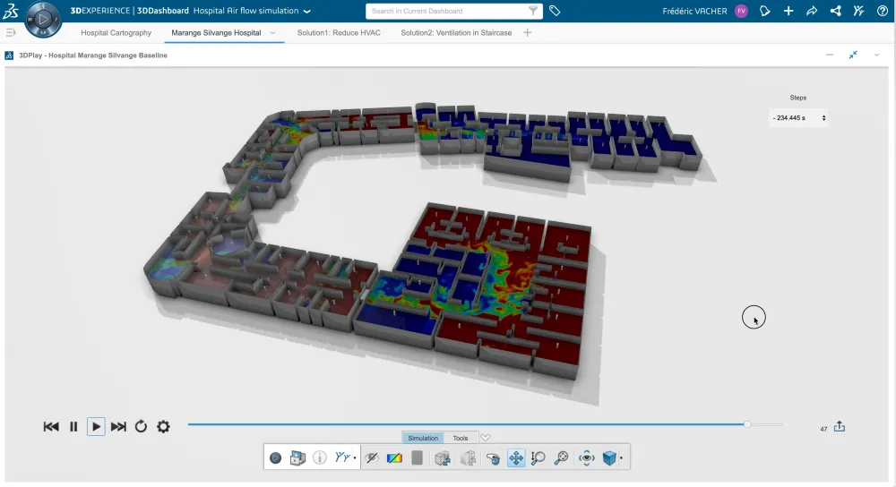Expand the dashboard title dropdown chevron
The height and width of the screenshot is (487, 896).
pyautogui.click(x=307, y=12)
